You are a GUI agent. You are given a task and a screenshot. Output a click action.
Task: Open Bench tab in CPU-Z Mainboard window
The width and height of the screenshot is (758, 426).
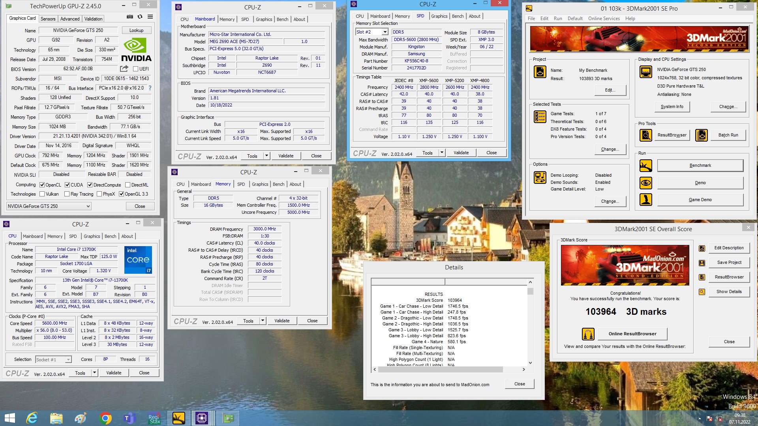pyautogui.click(x=282, y=19)
